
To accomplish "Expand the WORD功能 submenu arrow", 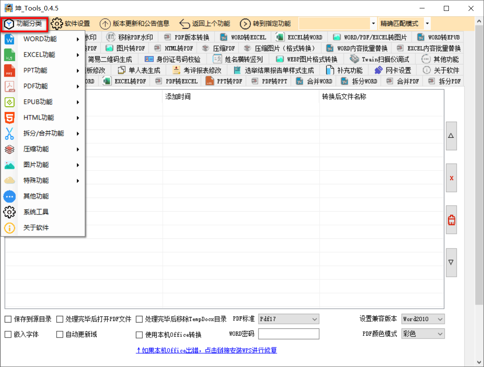I will (x=78, y=39).
